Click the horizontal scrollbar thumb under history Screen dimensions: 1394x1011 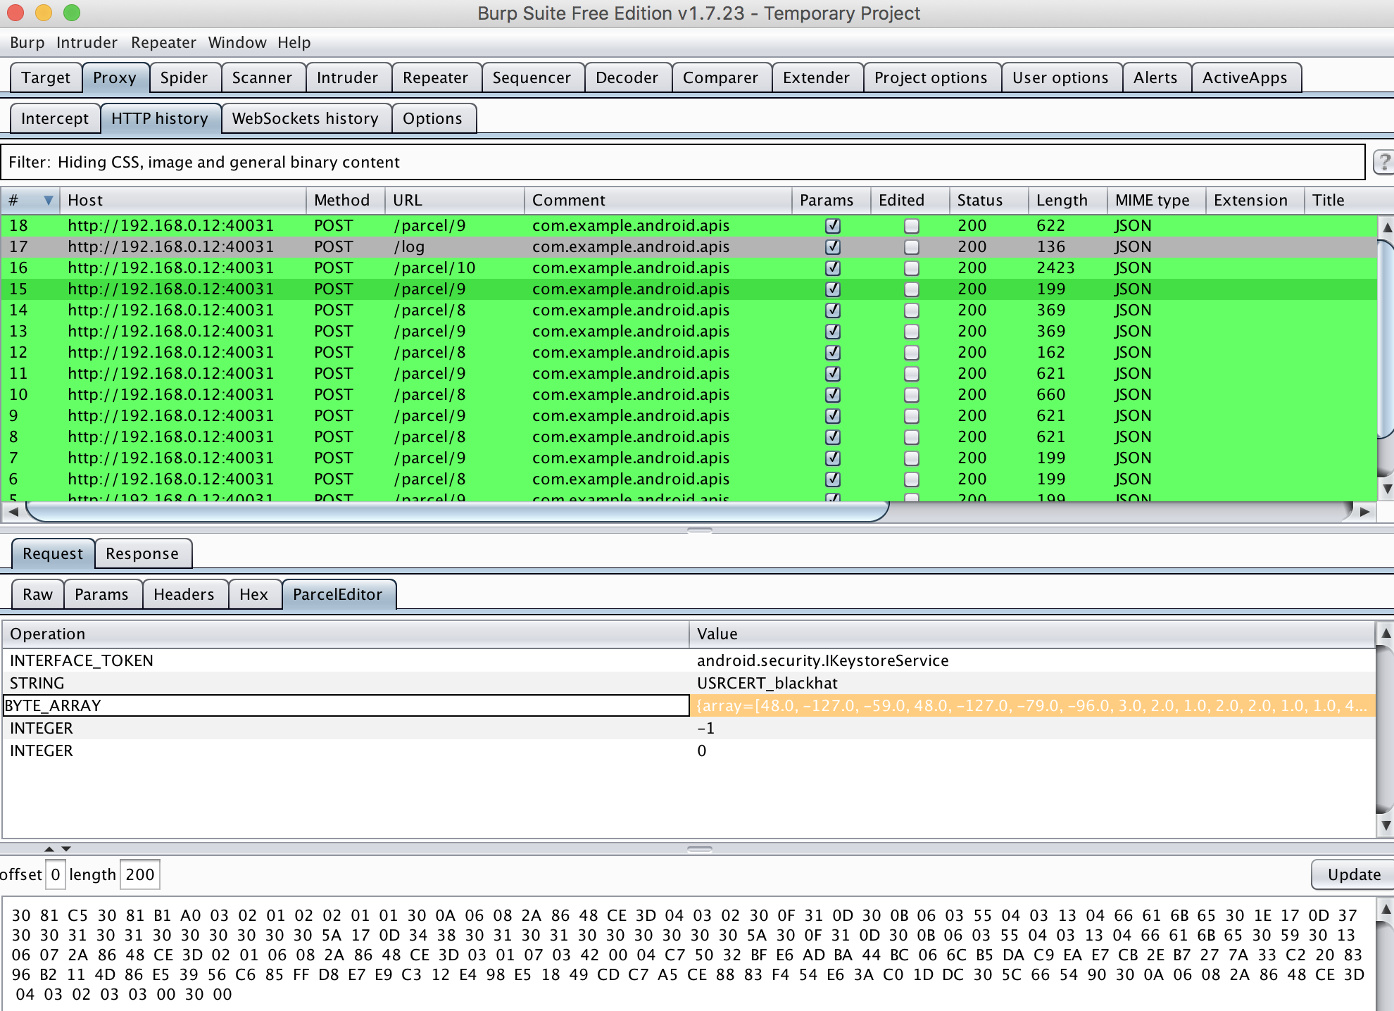tap(458, 512)
